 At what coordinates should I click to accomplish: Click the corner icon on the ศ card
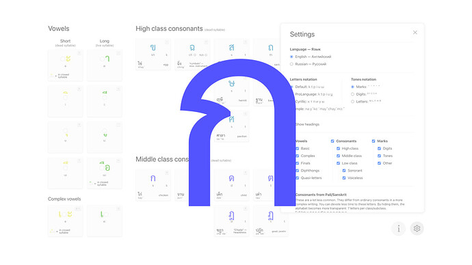coord(245,114)
